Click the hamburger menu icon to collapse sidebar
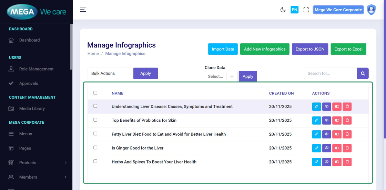This screenshot has width=386, height=190. pyautogui.click(x=83, y=10)
